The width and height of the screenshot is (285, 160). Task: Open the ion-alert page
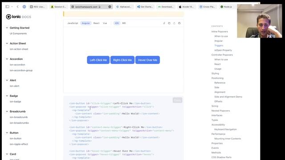tap(14, 86)
